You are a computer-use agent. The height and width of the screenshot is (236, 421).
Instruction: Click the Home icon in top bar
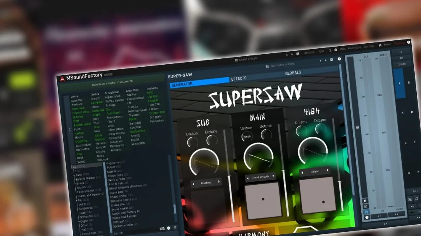pyautogui.click(x=380, y=45)
